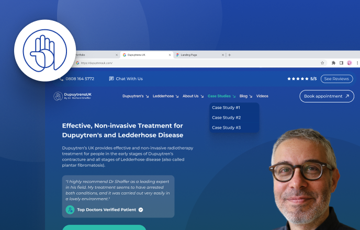
Task: Open Chat With Us link
Action: [129, 78]
